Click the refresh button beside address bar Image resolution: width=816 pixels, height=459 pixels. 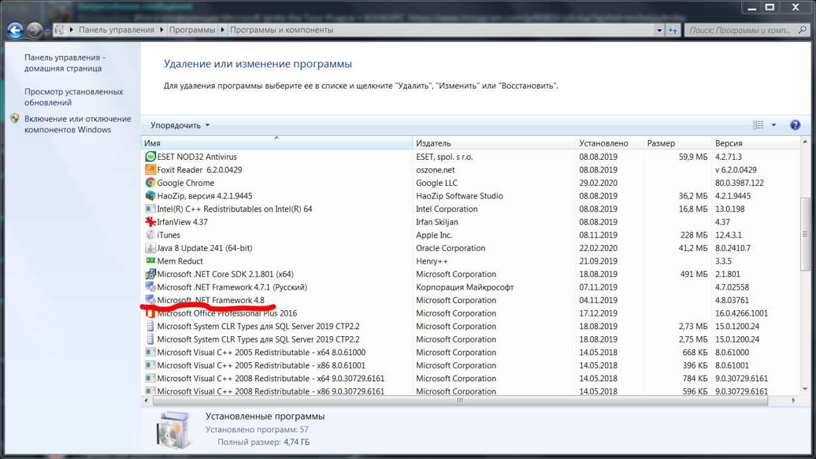click(673, 30)
